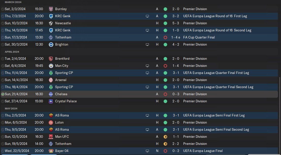Toggle the checkmark beside Sat, 2/3/2024 Burnley
This screenshot has width=281, height=155.
click(x=3, y=9)
